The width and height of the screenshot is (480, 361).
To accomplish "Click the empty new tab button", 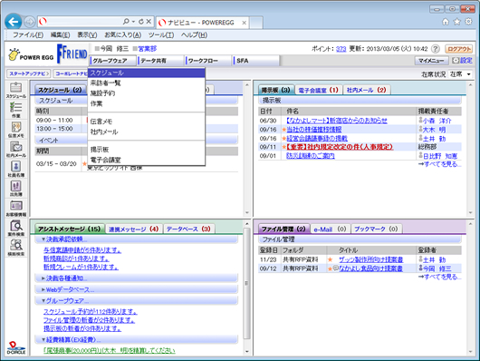I will point(256,23).
